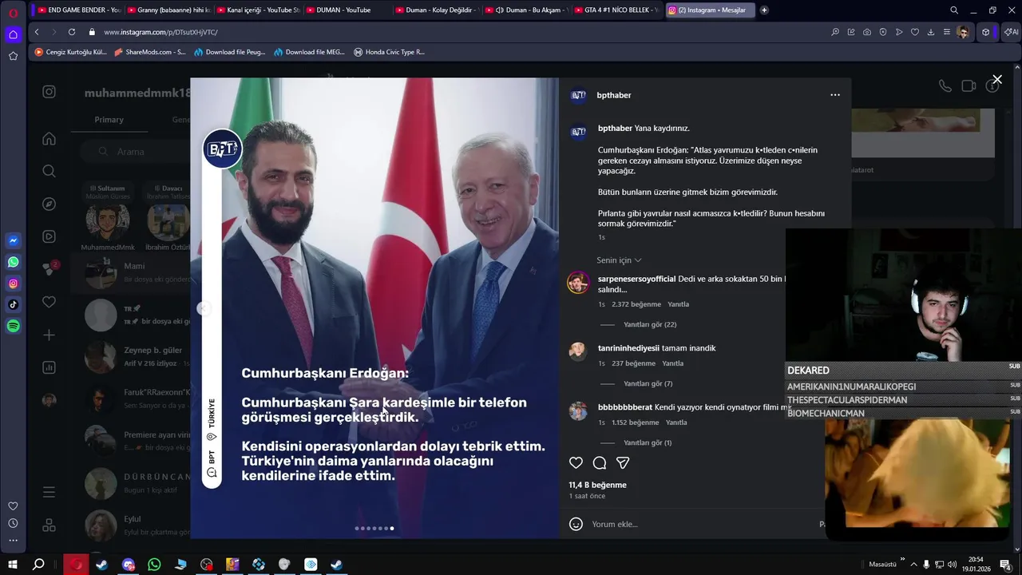Open Instagram search from the left navigation
This screenshot has width=1022, height=575.
click(x=49, y=171)
